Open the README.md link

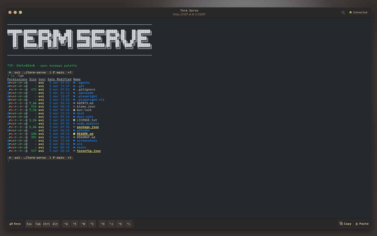(85, 134)
